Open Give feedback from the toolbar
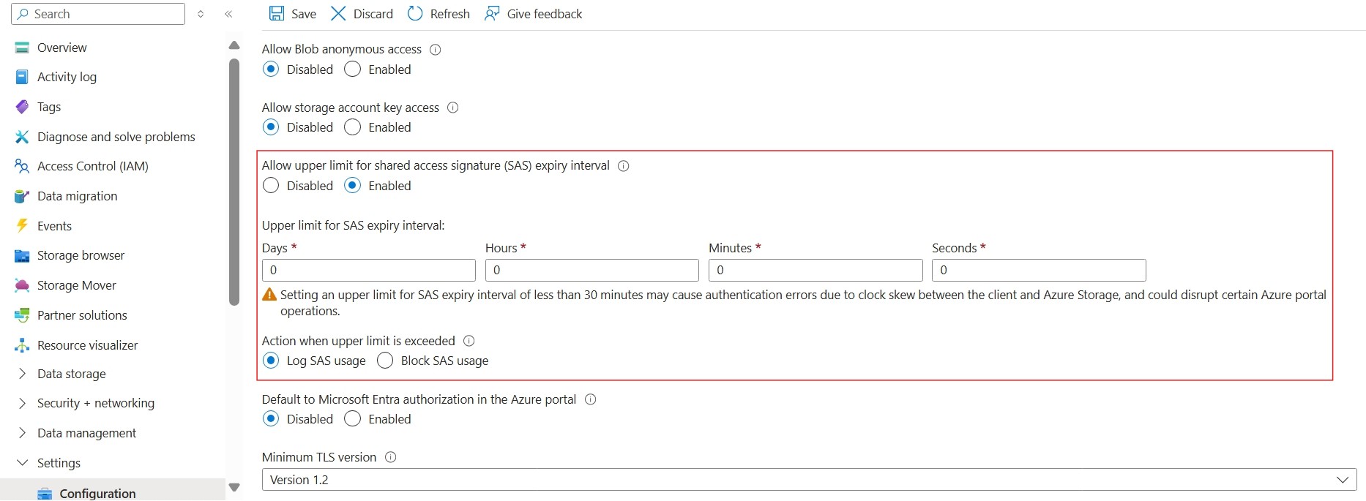The image size is (1366, 501). click(x=534, y=13)
